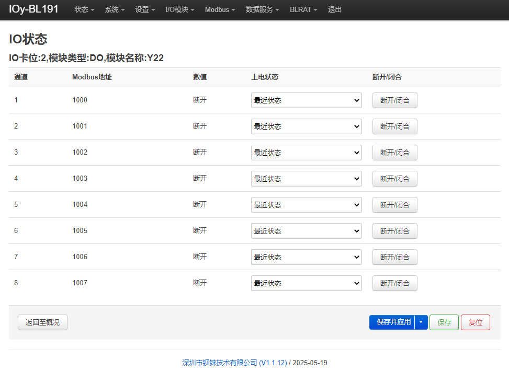The width and height of the screenshot is (509, 372).
Task: Open the 深圳市钡铼技术有限公司 (V1.1.12) link
Action: (234, 363)
